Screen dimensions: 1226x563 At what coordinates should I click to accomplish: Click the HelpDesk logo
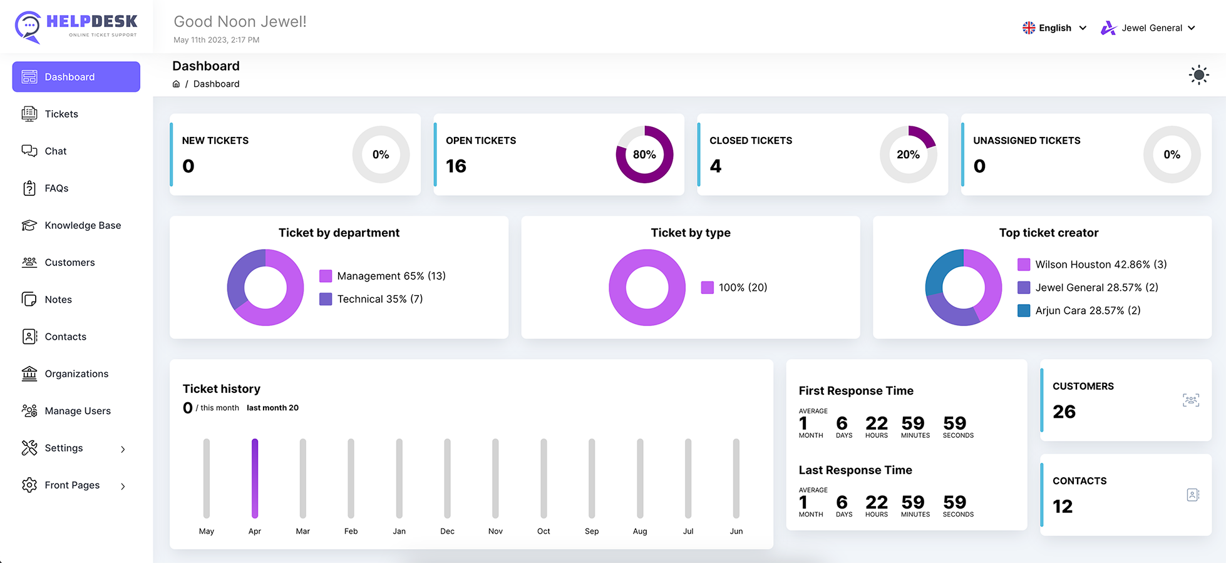75,26
